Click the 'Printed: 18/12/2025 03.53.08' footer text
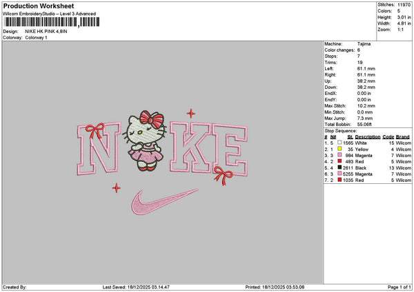This screenshot has width=414, height=292. click(275, 287)
